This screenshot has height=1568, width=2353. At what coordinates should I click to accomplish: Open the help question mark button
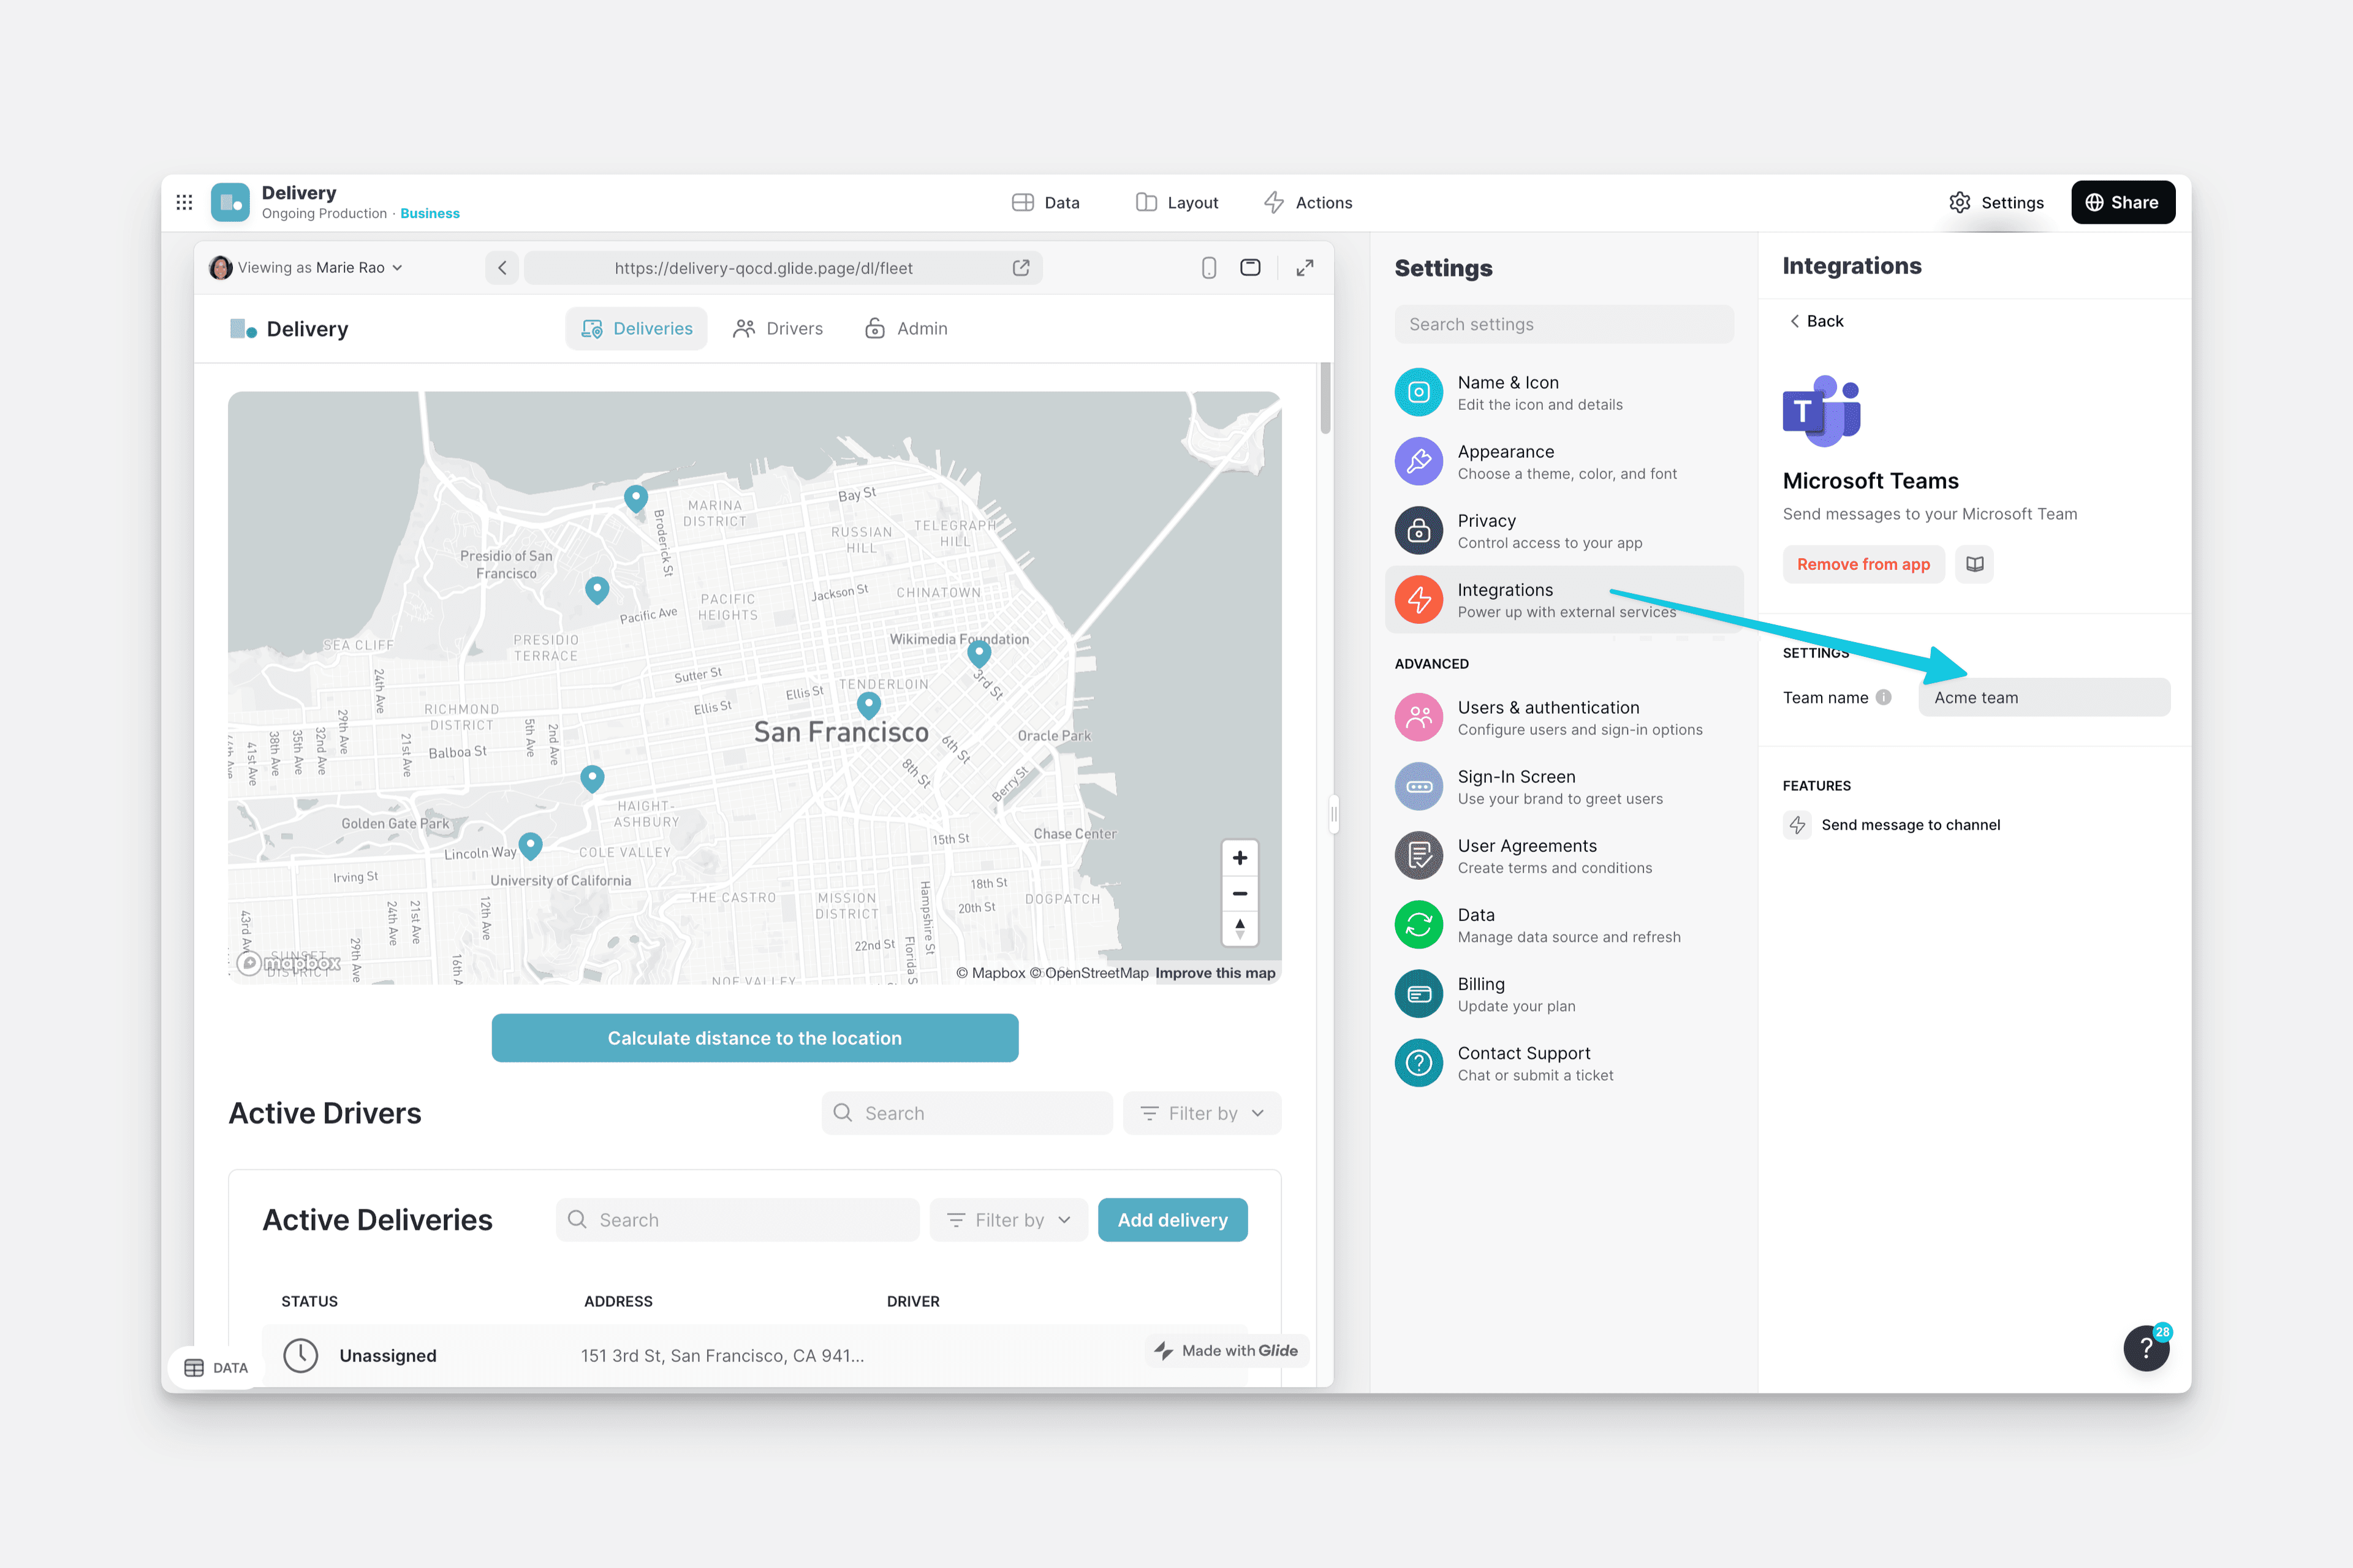(2146, 1348)
